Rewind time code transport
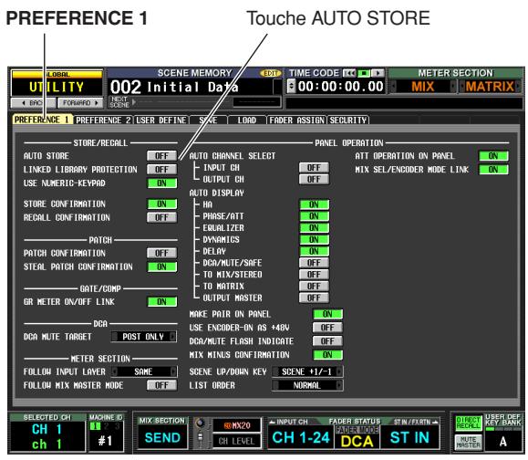528x460 pixels. [349, 73]
